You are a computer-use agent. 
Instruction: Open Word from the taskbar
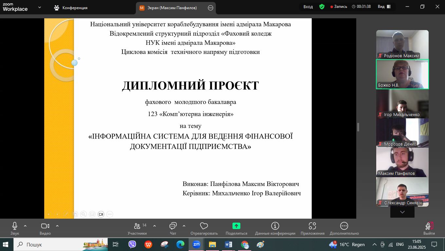pos(229,244)
